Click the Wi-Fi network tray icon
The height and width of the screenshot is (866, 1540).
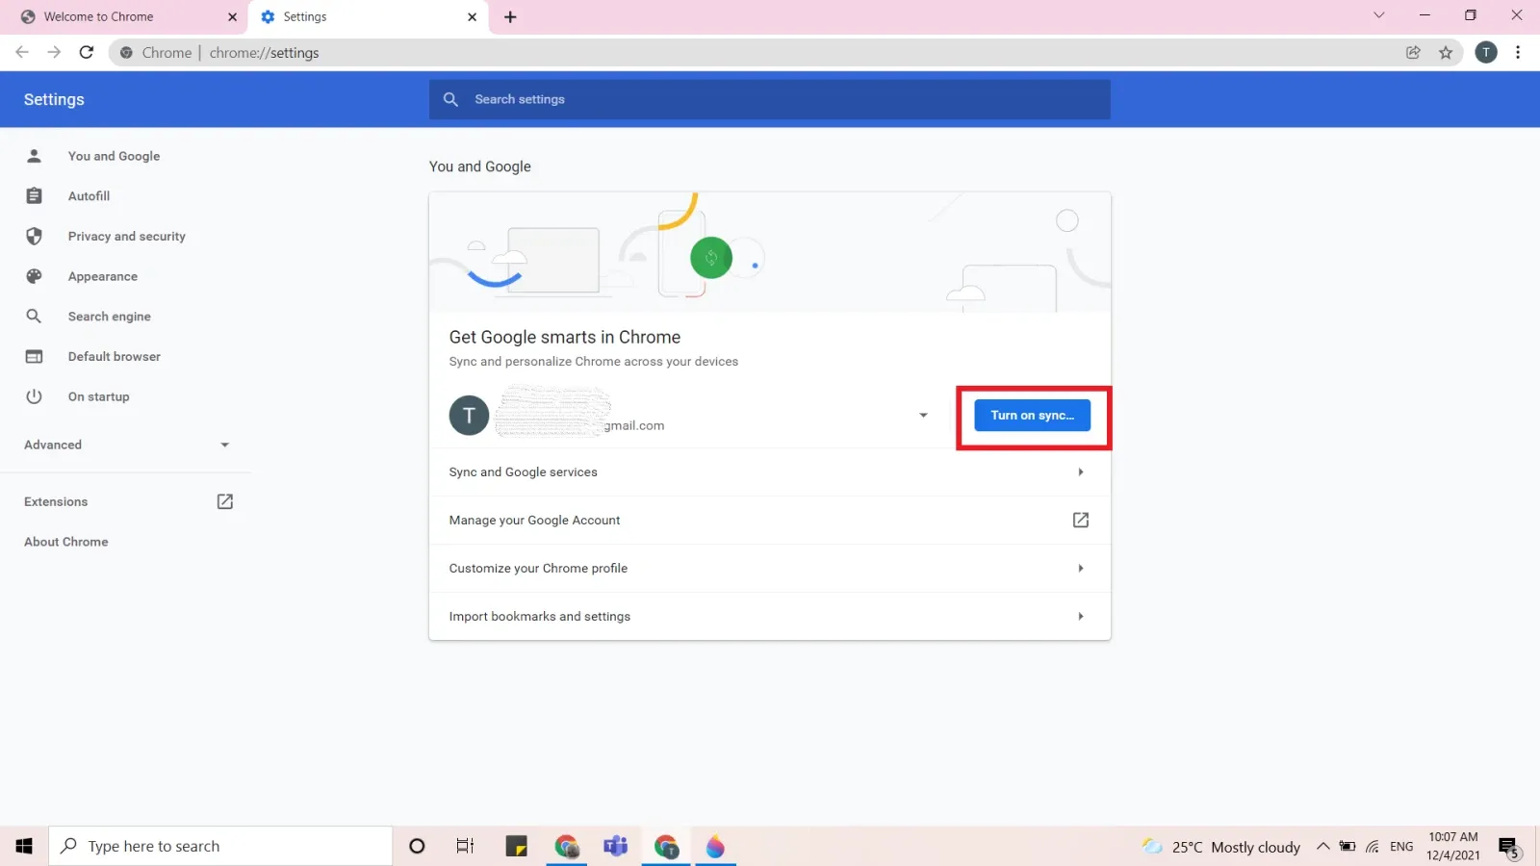[1373, 847]
